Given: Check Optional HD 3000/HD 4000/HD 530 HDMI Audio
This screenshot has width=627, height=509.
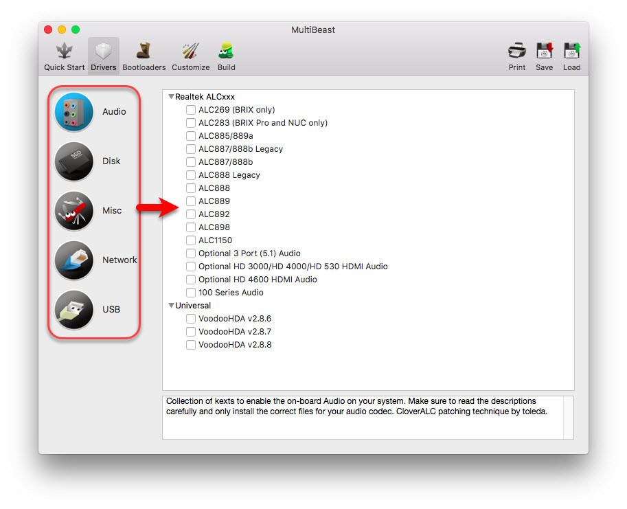Looking at the screenshot, I should 191,267.
